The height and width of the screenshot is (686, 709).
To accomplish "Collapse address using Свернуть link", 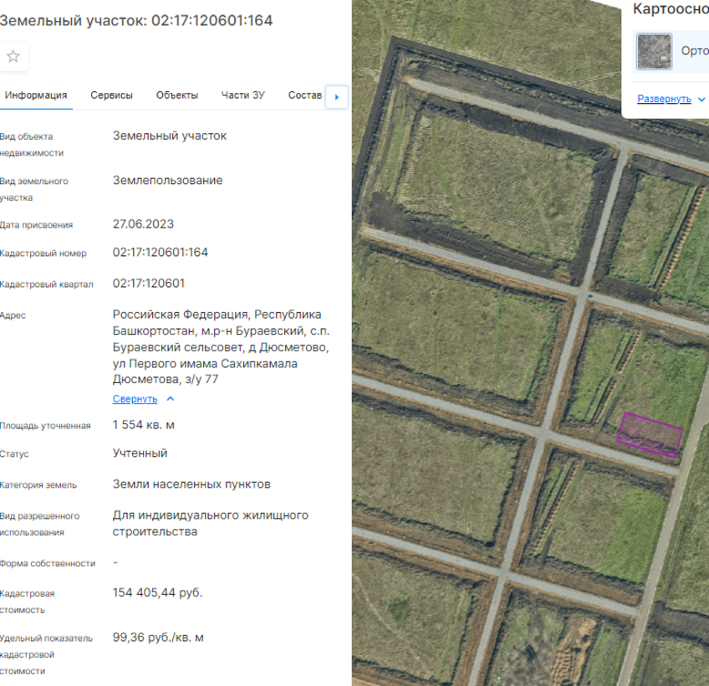I will click(x=135, y=399).
